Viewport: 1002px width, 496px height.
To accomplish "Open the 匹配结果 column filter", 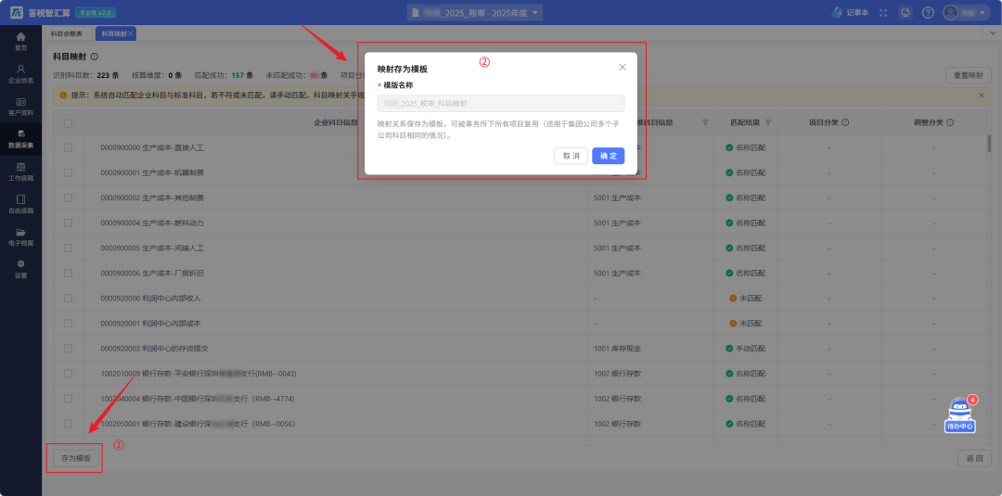I will pyautogui.click(x=767, y=122).
